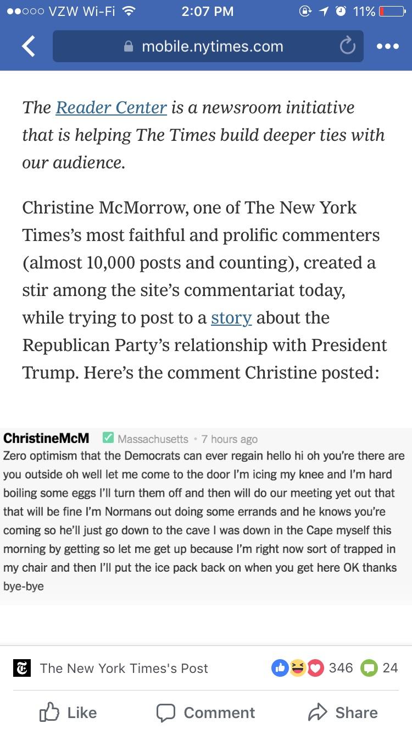The width and height of the screenshot is (412, 734).
Task: Tap the verified checkmark next to ChristineMcM
Action: (x=108, y=439)
